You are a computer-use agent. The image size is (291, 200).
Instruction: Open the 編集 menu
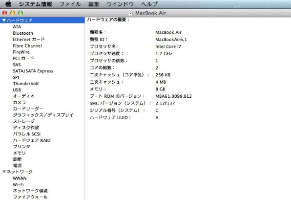click(94, 4)
